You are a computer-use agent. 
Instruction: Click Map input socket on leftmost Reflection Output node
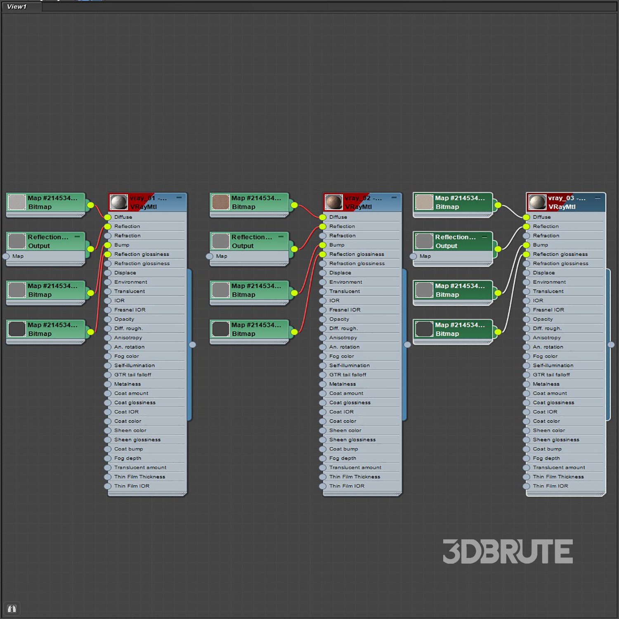coord(6,256)
